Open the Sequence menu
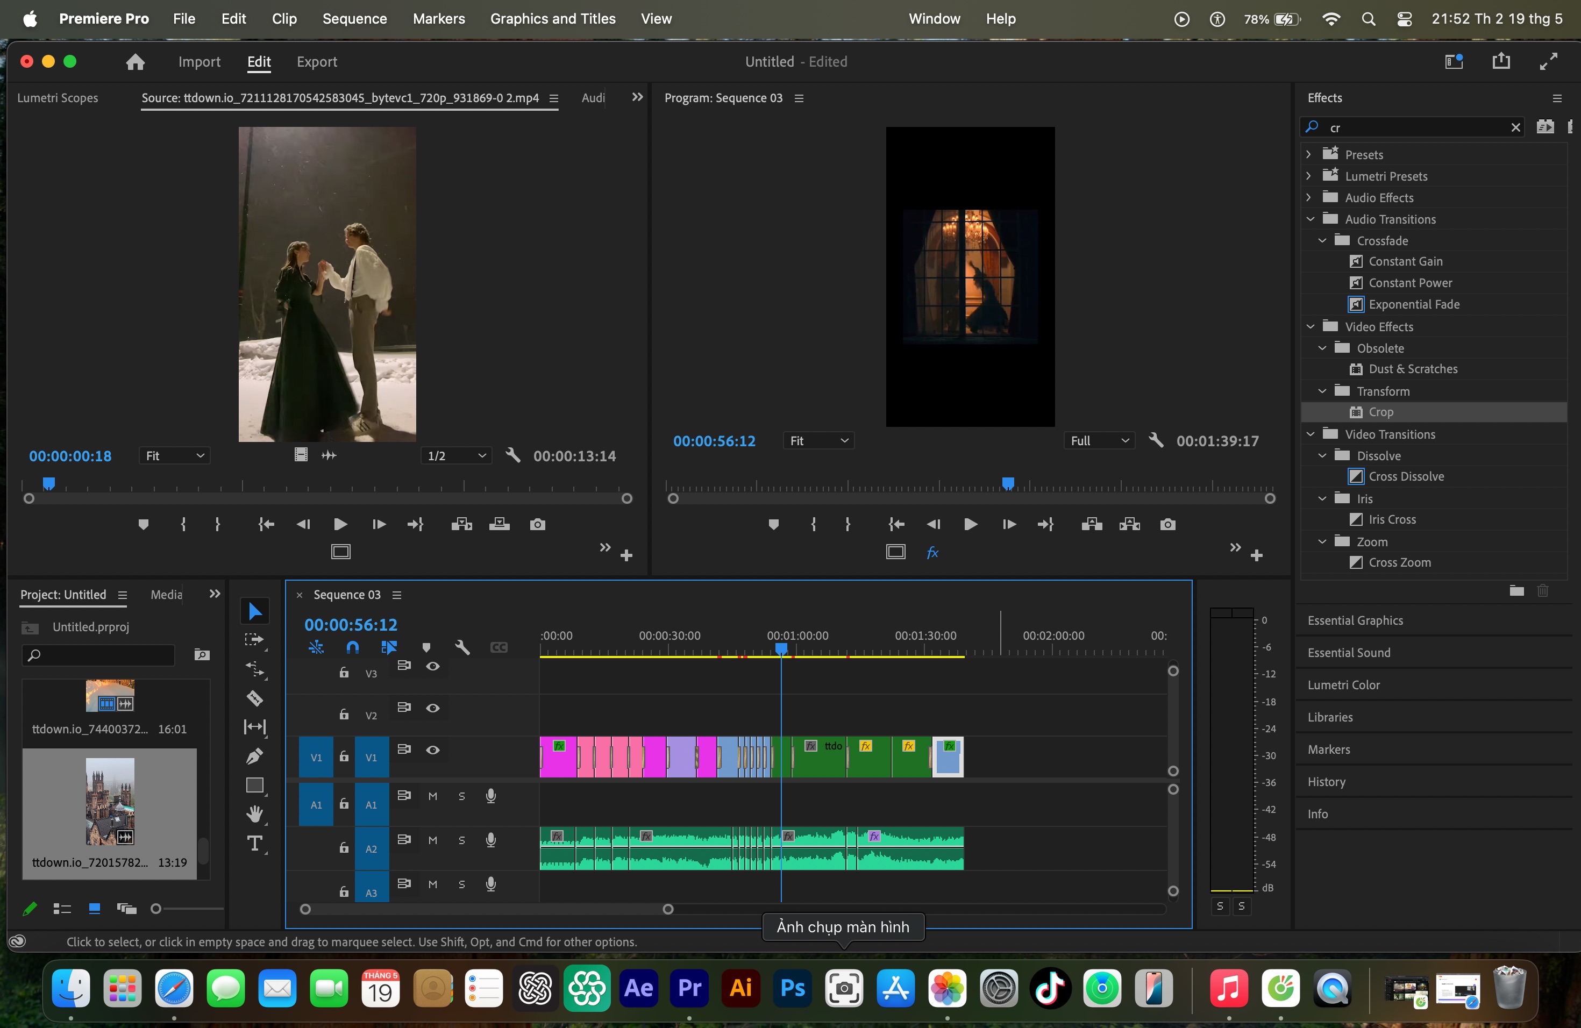The image size is (1581, 1028). coord(355,19)
